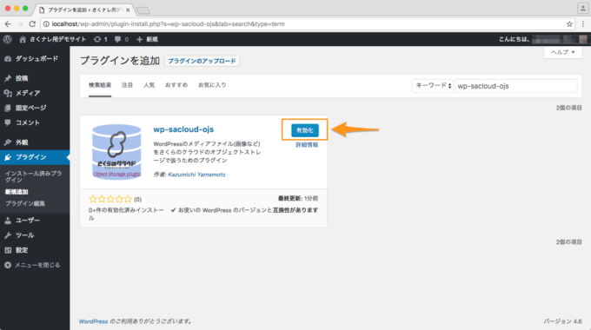Close the プラグインを追加 browser tab
The image size is (591, 330).
click(x=128, y=10)
